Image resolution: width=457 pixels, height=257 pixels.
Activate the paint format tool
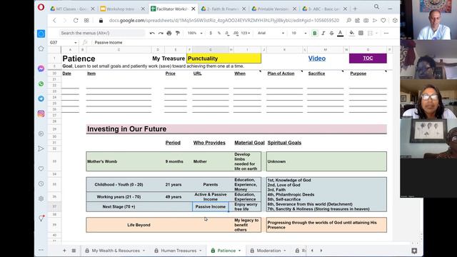coord(178,34)
